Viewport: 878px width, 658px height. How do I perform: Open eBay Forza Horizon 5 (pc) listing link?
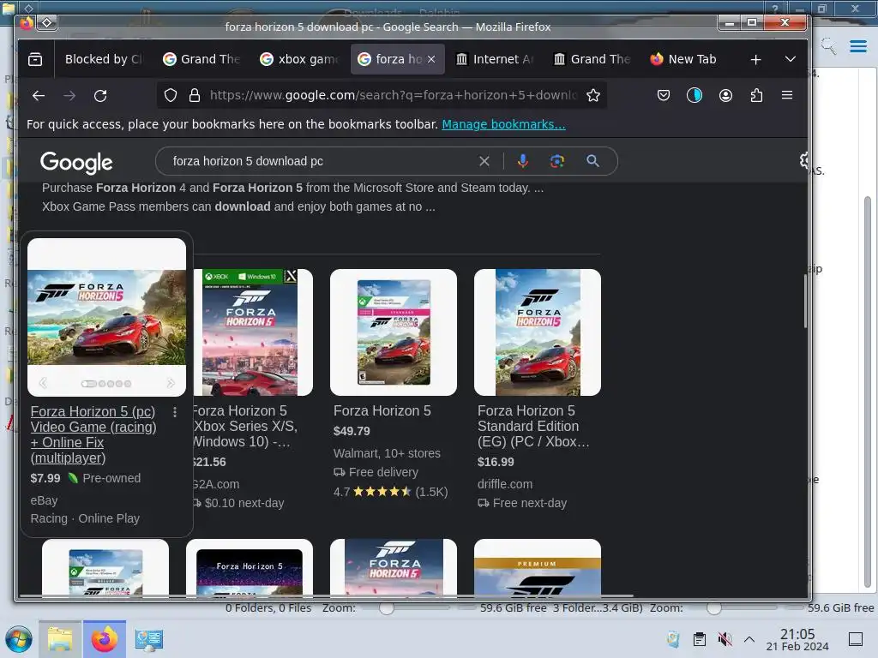pyautogui.click(x=93, y=434)
